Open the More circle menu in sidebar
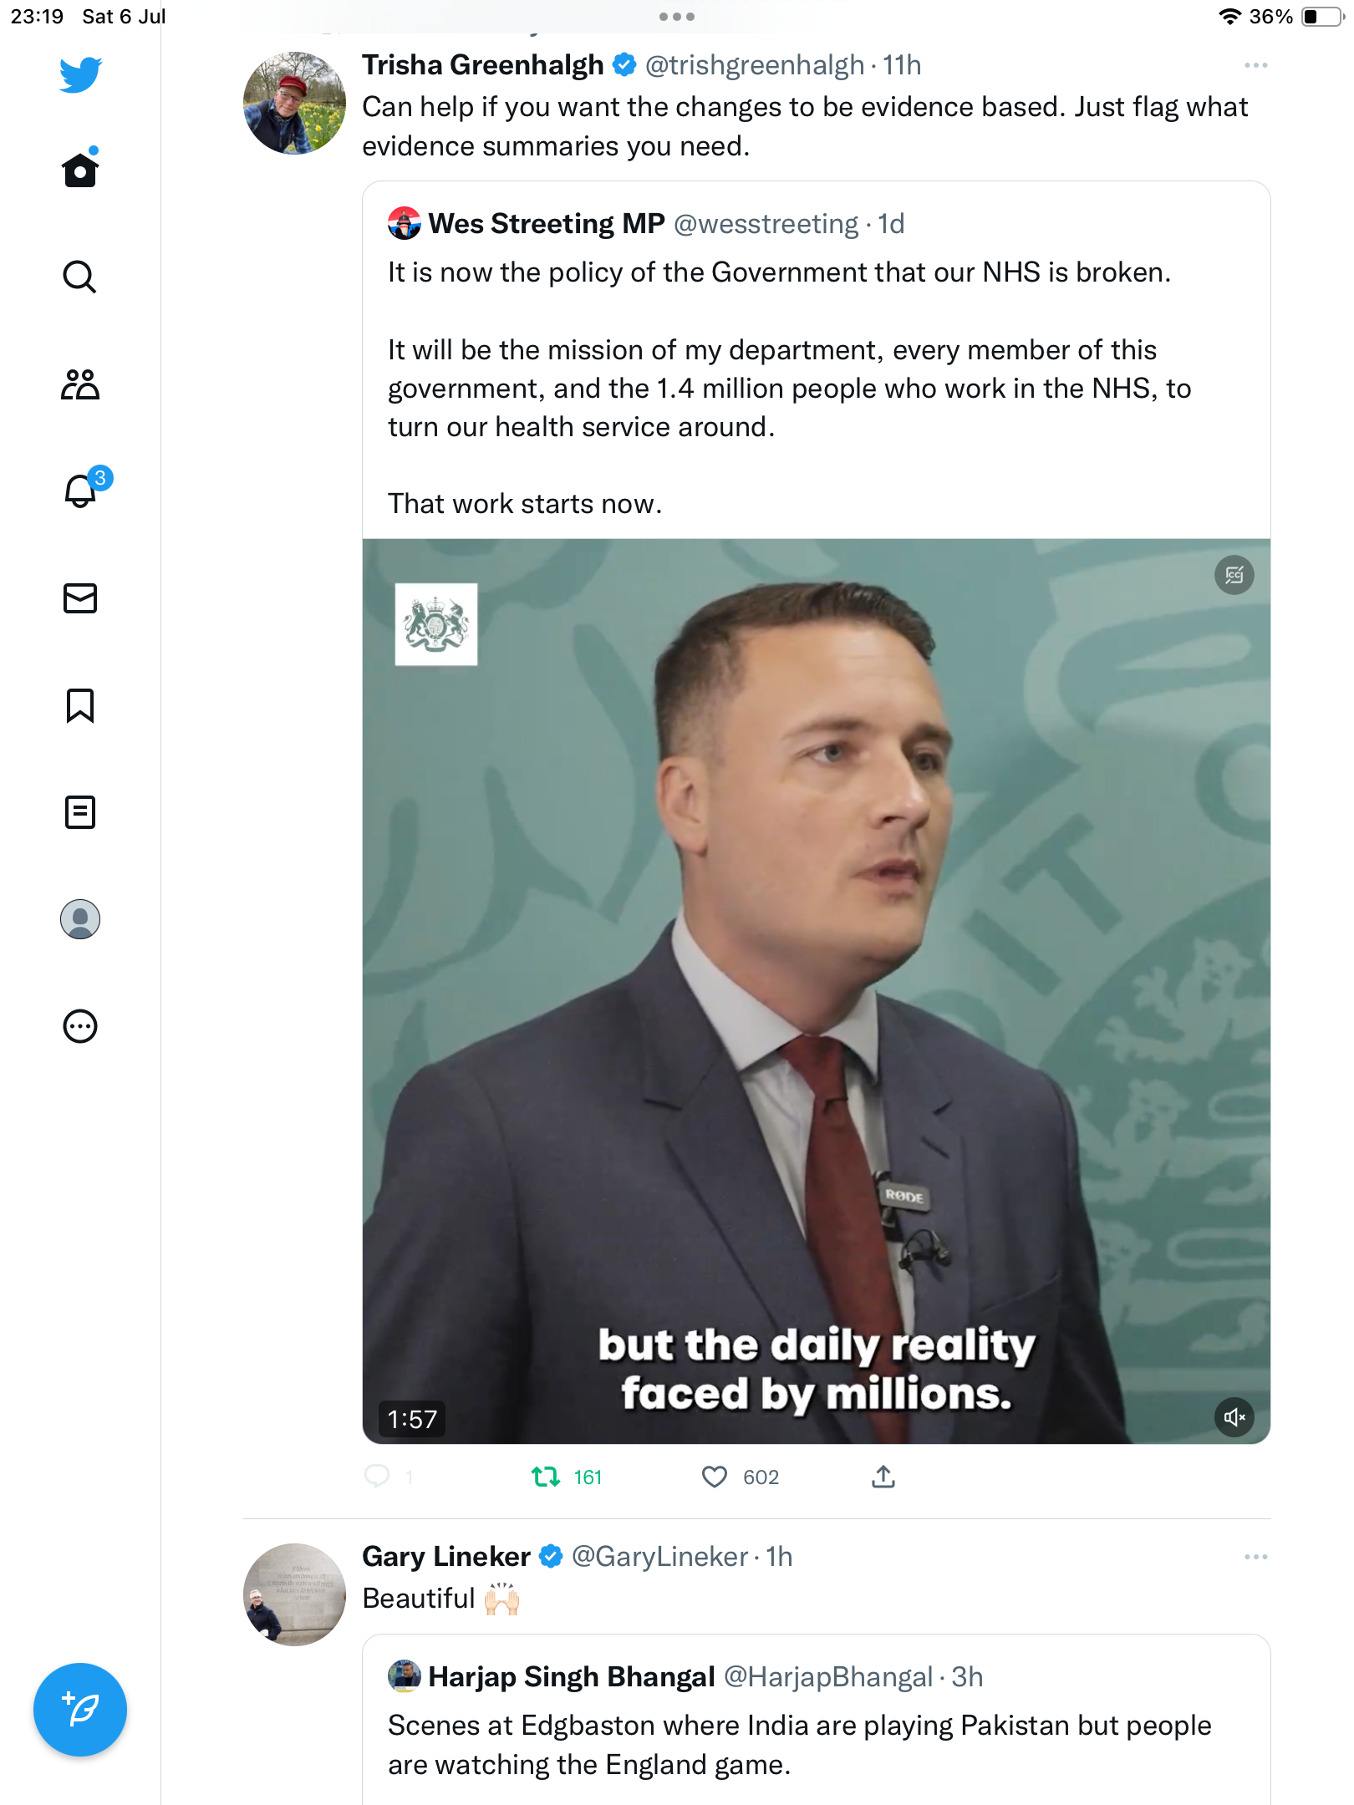The image size is (1354, 1805). pos(80,1026)
